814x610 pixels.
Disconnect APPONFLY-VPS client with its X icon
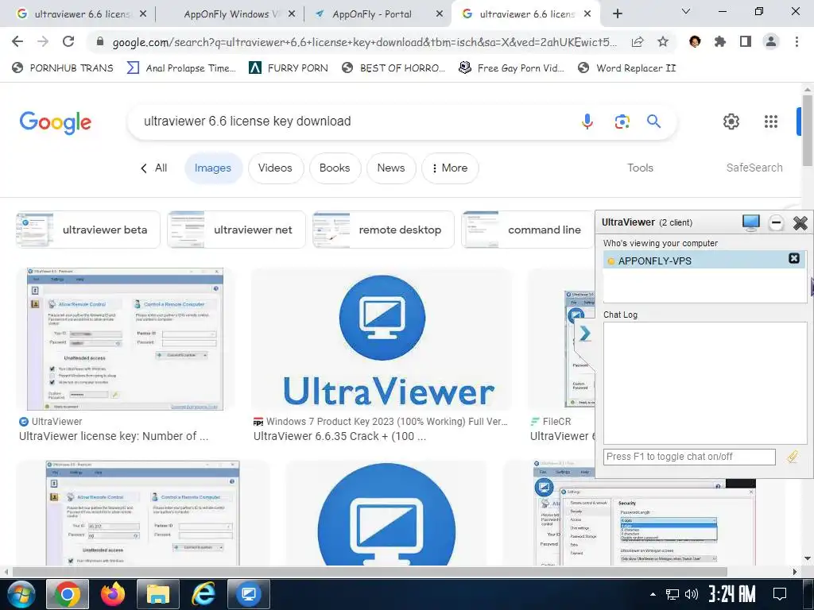794,258
